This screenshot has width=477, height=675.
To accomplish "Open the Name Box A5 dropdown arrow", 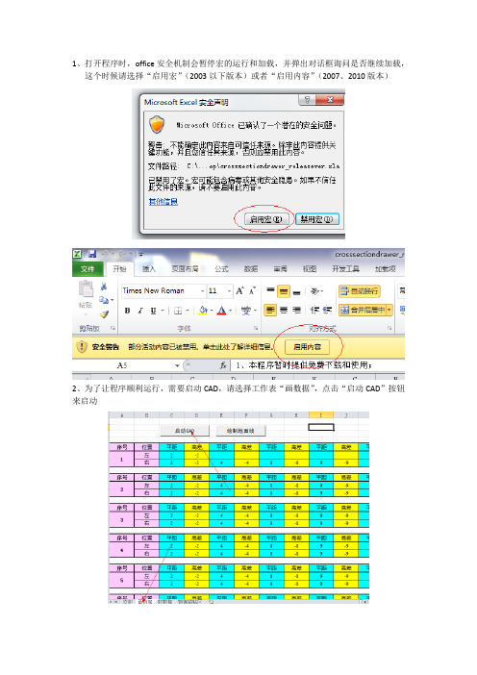I will click(177, 365).
